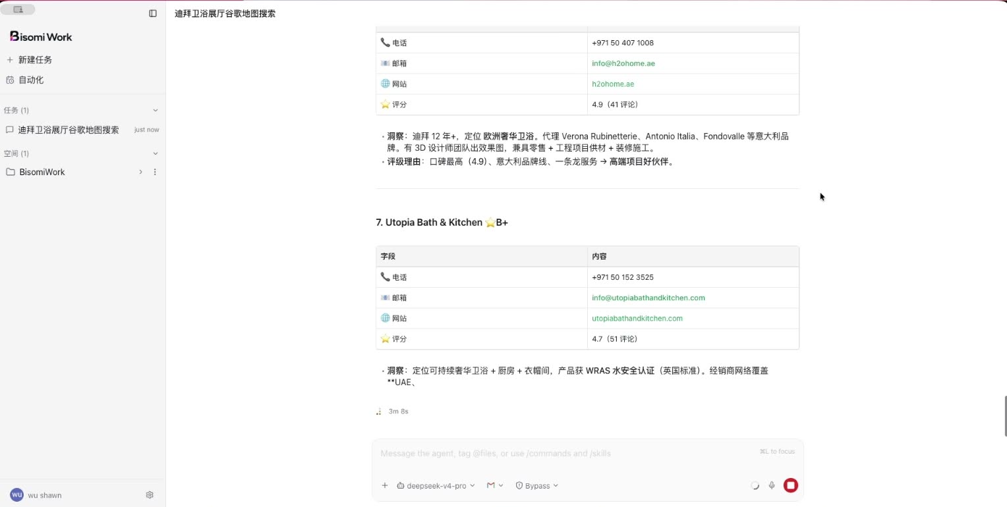
Task: Click 网站 label in Utopia table
Action: (x=399, y=318)
